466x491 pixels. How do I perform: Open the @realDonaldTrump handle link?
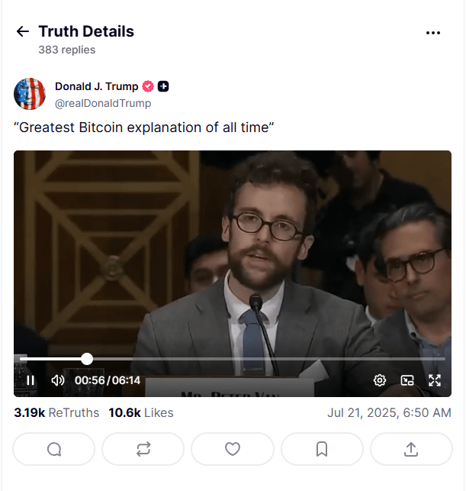(x=103, y=103)
